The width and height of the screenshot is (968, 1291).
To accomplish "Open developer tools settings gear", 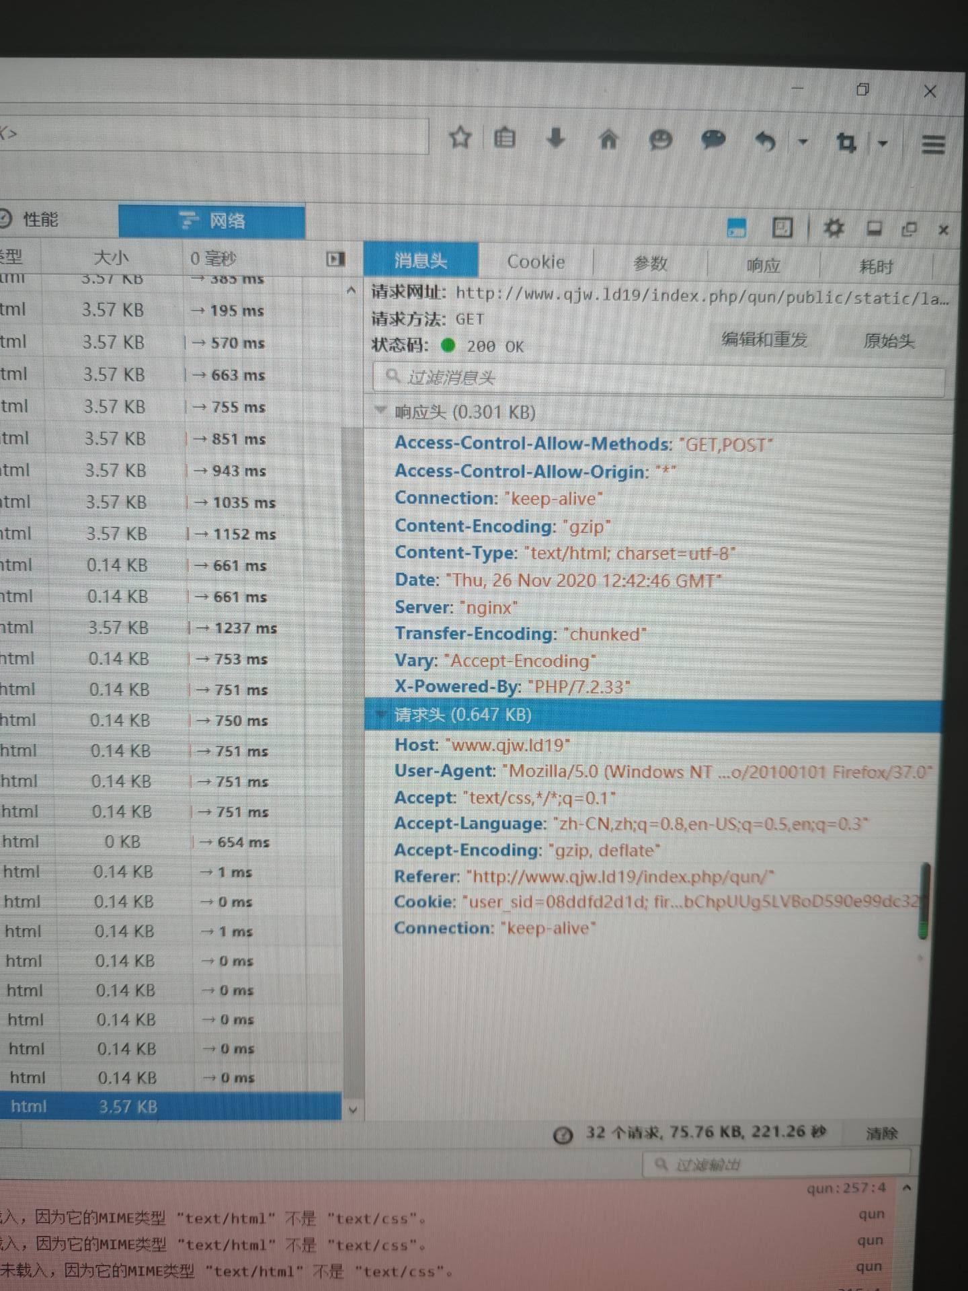I will 834,228.
